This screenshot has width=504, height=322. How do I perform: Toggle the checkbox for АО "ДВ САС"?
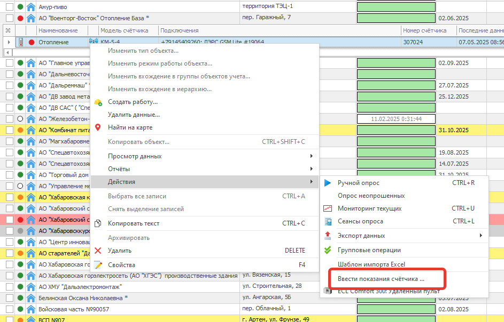pos(10,108)
